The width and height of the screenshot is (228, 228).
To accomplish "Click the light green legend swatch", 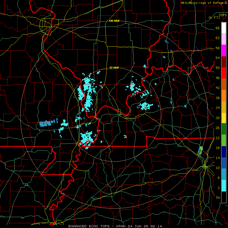I will click(x=224, y=140).
